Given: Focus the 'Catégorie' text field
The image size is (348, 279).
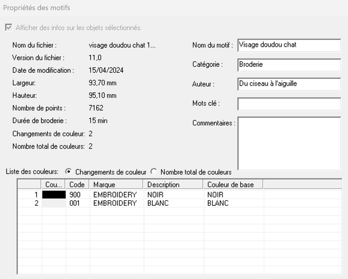Looking at the screenshot, I should pyautogui.click(x=288, y=65).
